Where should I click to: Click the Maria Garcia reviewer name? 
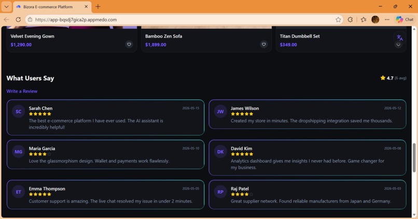pyautogui.click(x=42, y=149)
